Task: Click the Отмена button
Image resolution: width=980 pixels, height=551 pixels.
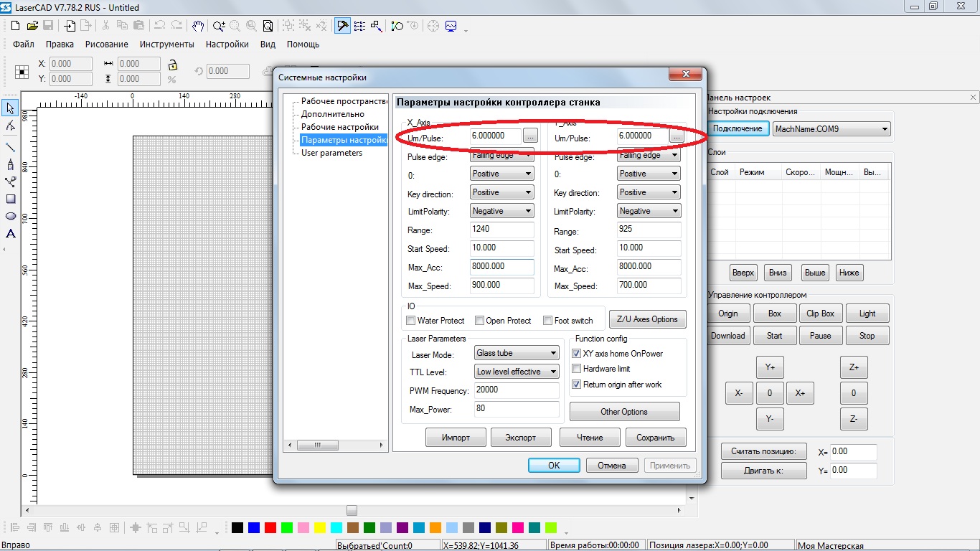Action: [612, 465]
